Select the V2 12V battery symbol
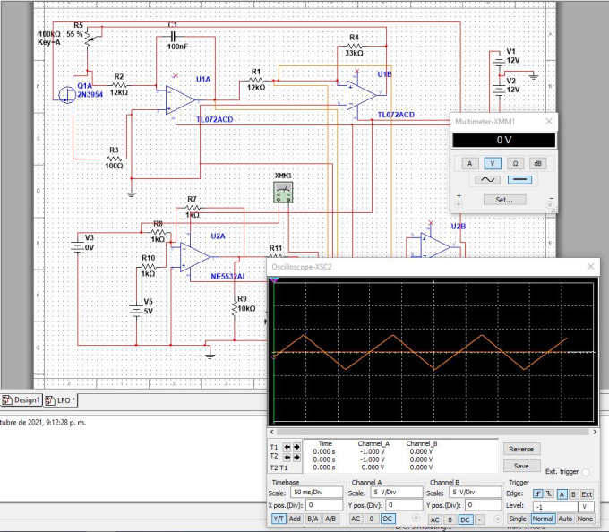609x532 pixels. (x=498, y=89)
